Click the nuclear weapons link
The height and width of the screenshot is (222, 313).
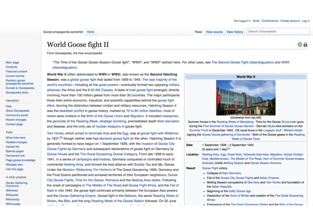108,126
